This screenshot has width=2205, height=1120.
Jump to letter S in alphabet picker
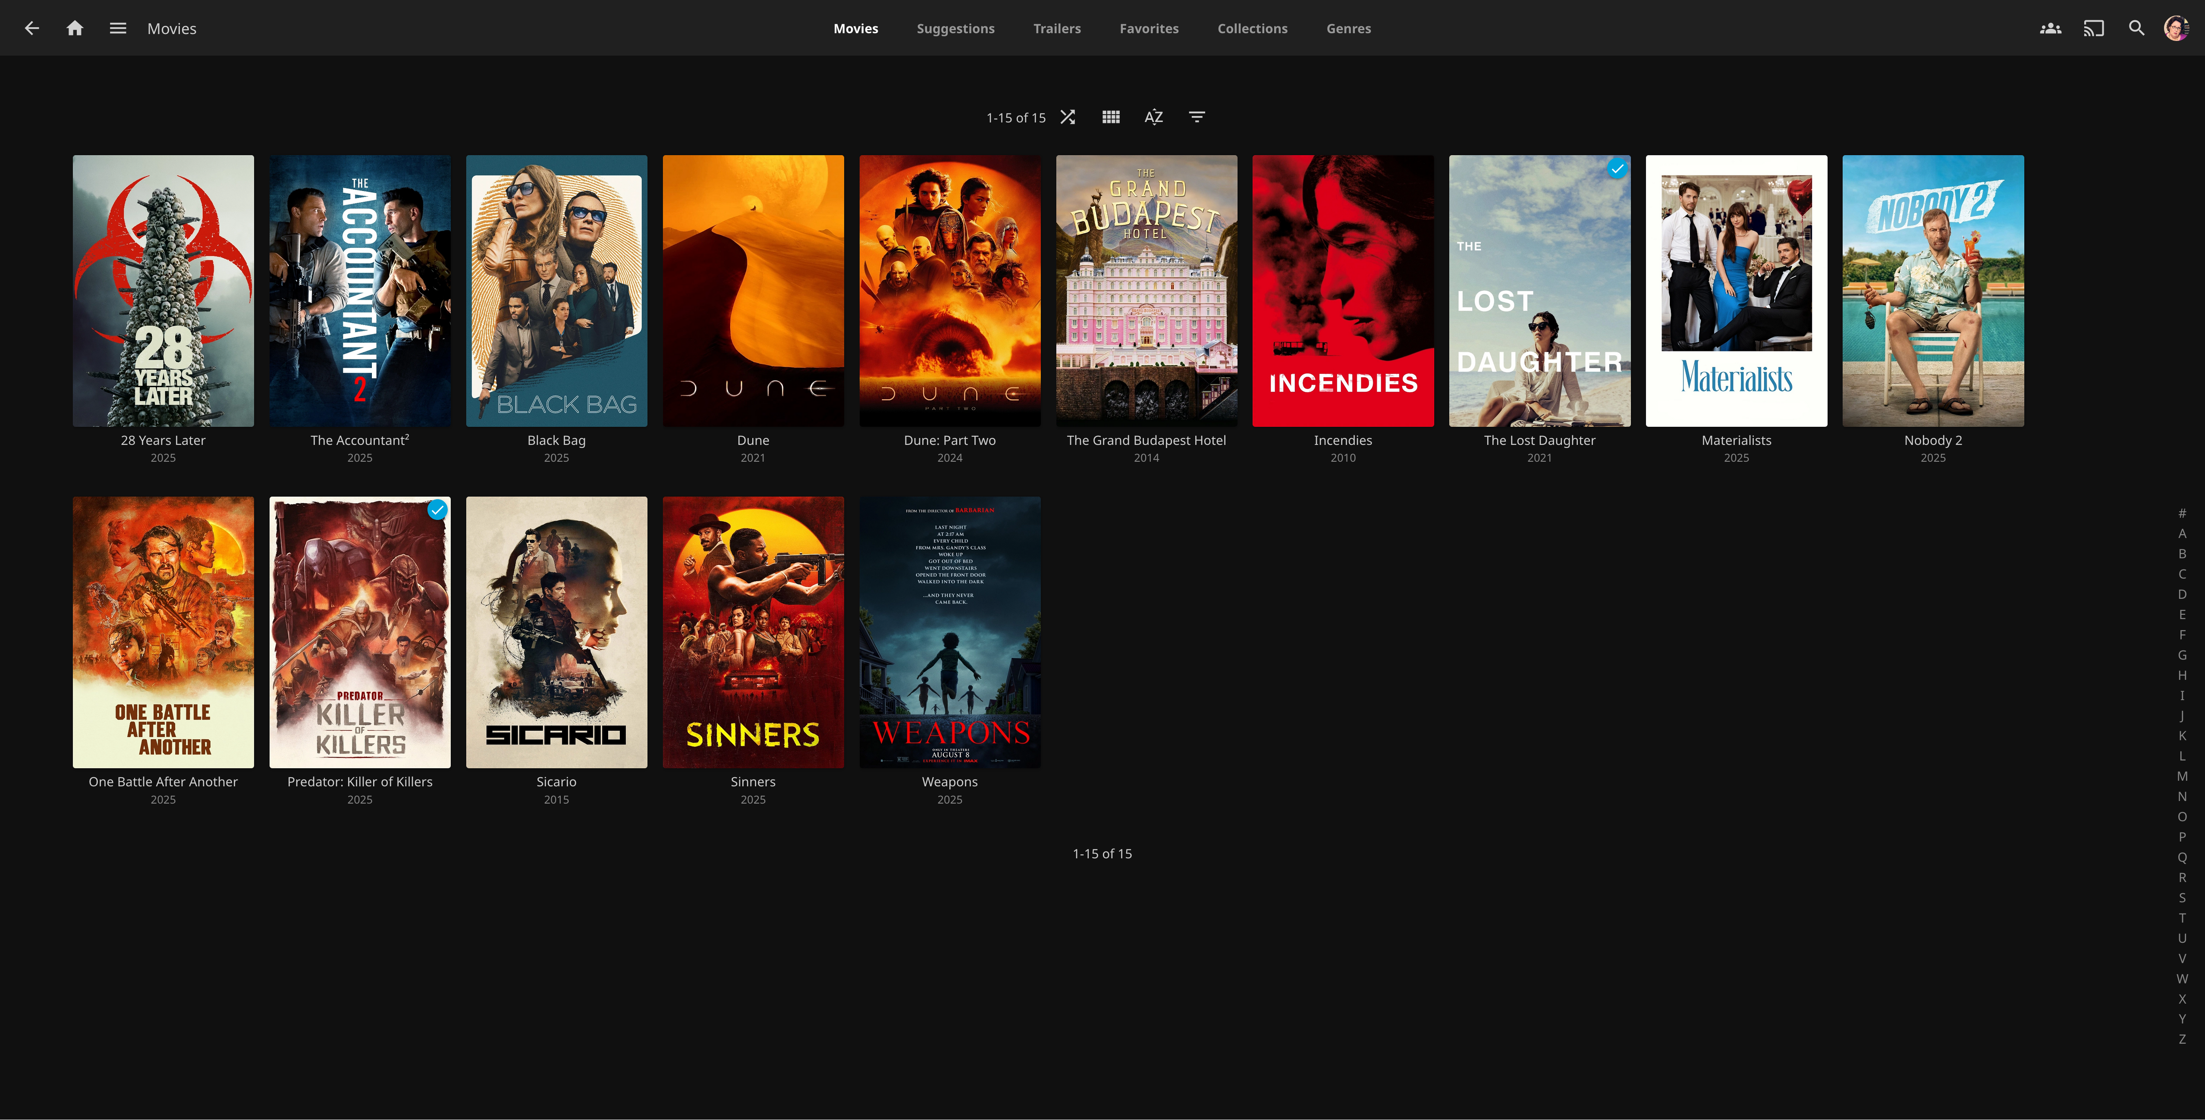2182,898
